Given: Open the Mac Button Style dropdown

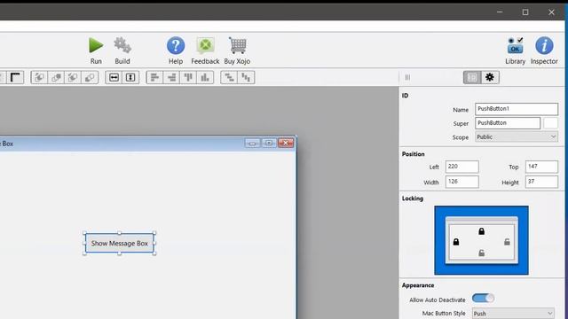Looking at the screenshot, I should point(513,313).
